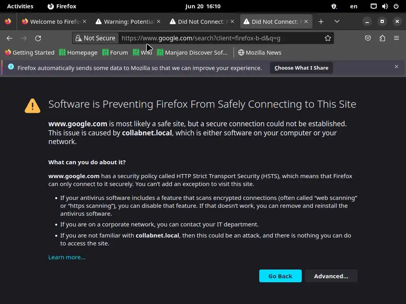Bookmark this page with star icon
This screenshot has width=406, height=304.
pos(328,38)
